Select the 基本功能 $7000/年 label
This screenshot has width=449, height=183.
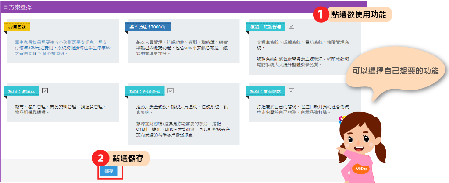point(148,27)
